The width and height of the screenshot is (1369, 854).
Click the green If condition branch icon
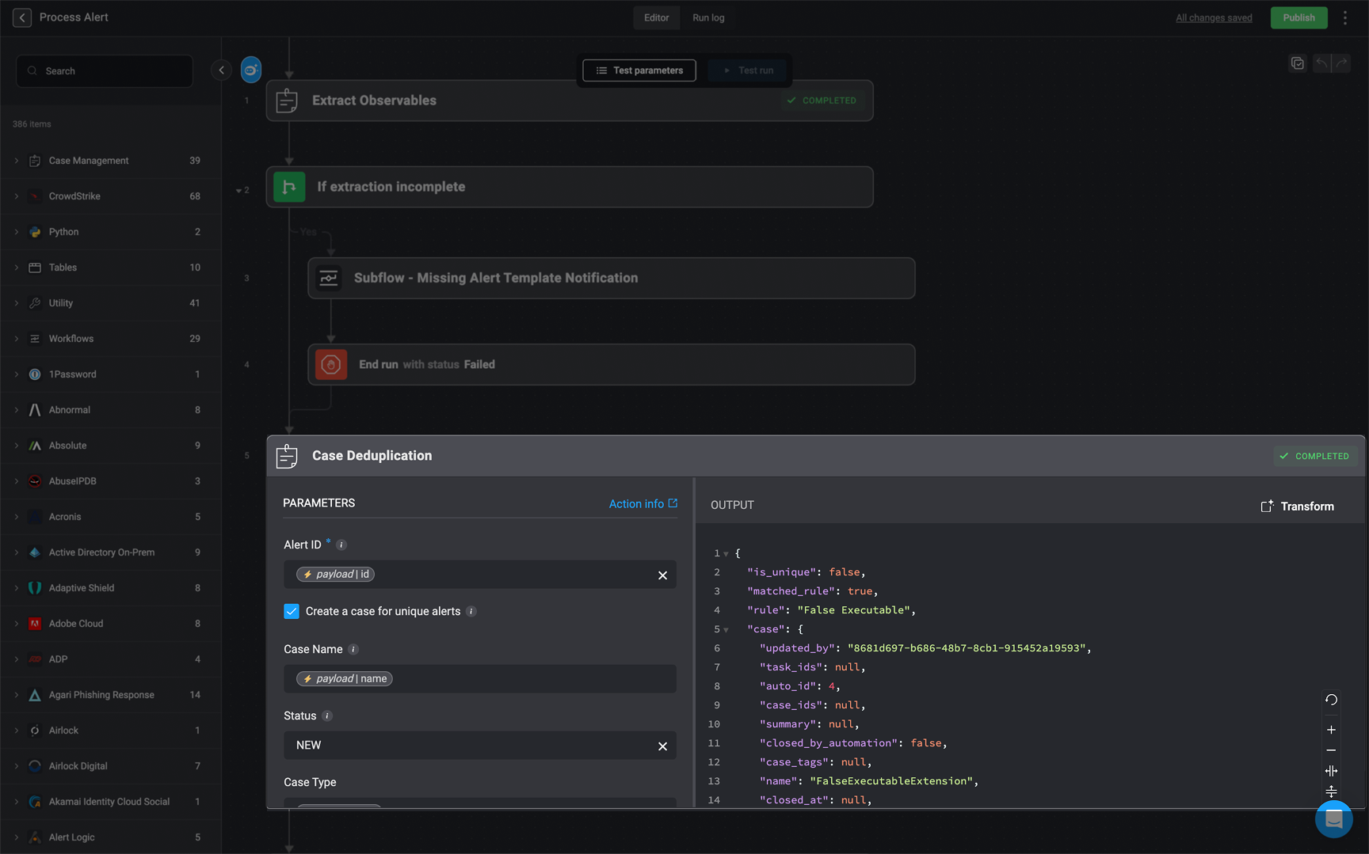(x=289, y=187)
